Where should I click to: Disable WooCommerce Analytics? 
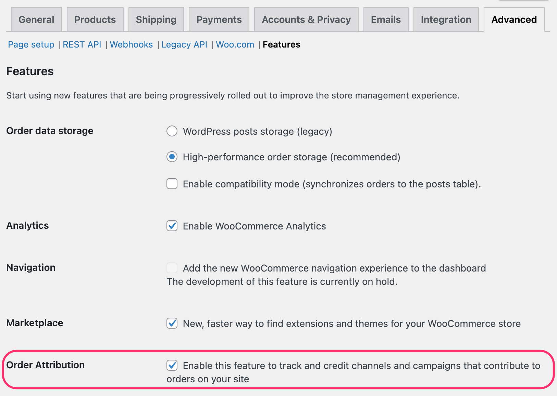172,226
